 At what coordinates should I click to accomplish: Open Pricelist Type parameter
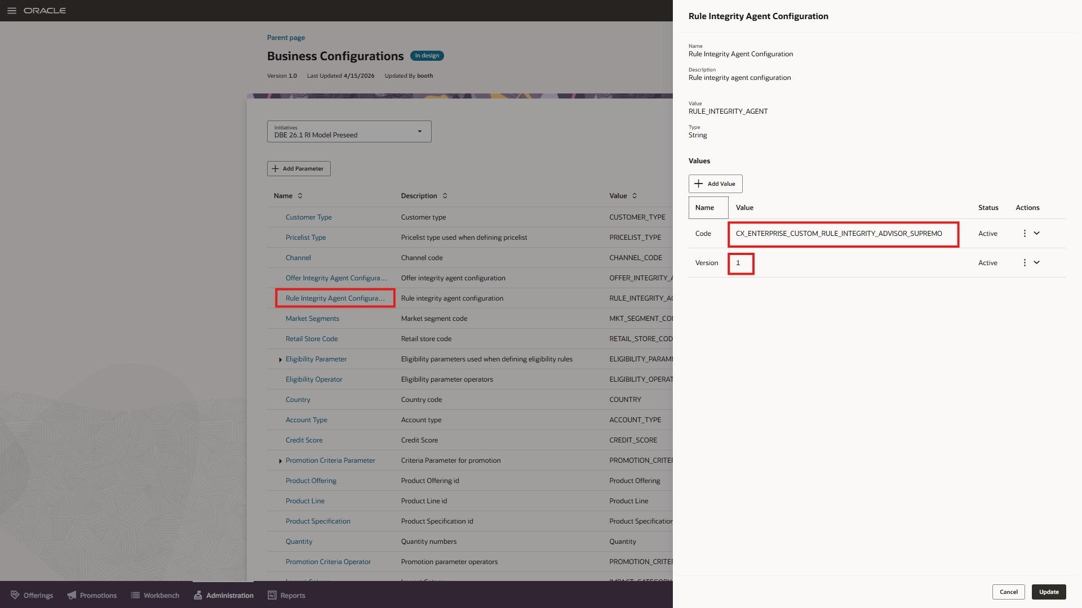coord(305,238)
